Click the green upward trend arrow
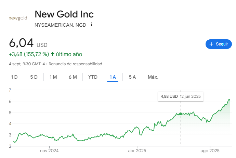236x158 pixels. (x=53, y=54)
